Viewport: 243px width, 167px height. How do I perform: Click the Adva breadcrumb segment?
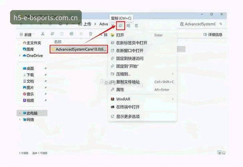point(104,24)
